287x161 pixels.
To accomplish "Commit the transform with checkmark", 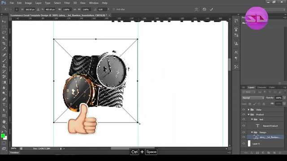I will coord(211,9).
